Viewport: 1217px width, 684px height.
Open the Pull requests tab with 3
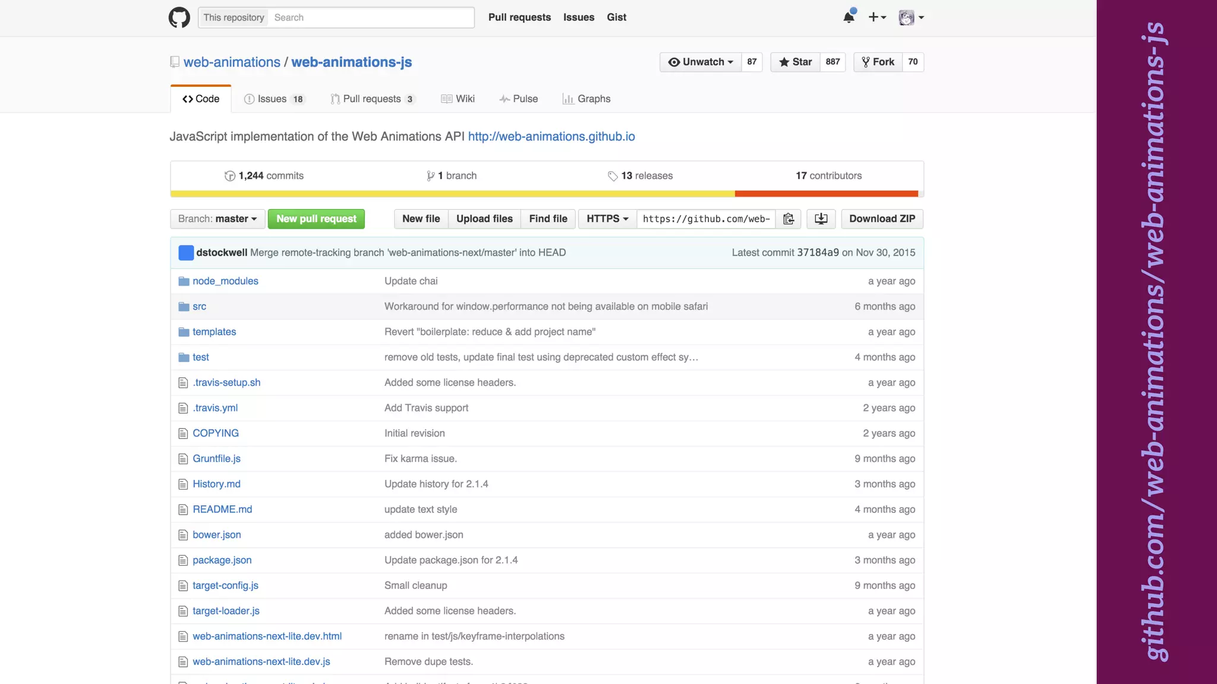click(373, 99)
